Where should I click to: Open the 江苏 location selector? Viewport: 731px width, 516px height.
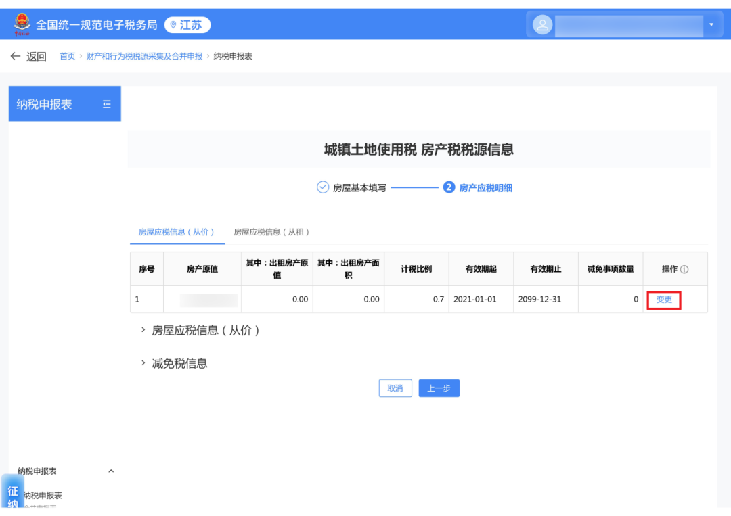[x=187, y=24]
